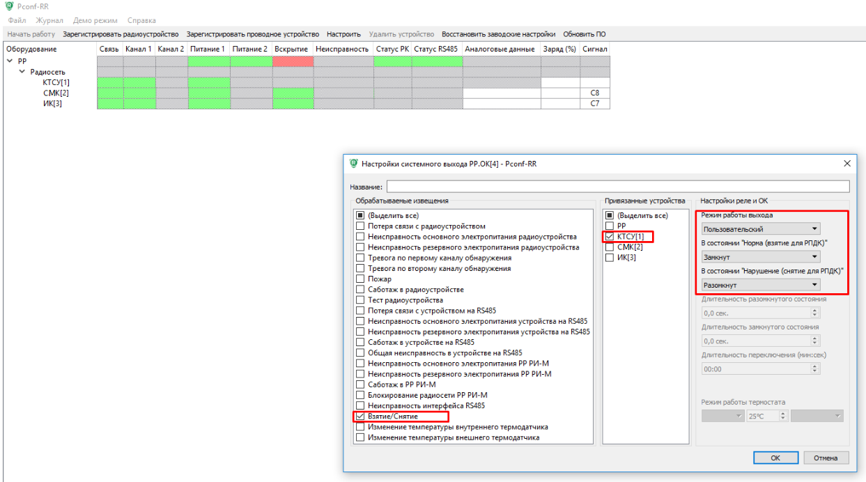Open the Справка menu
The height and width of the screenshot is (482, 866).
tap(141, 20)
